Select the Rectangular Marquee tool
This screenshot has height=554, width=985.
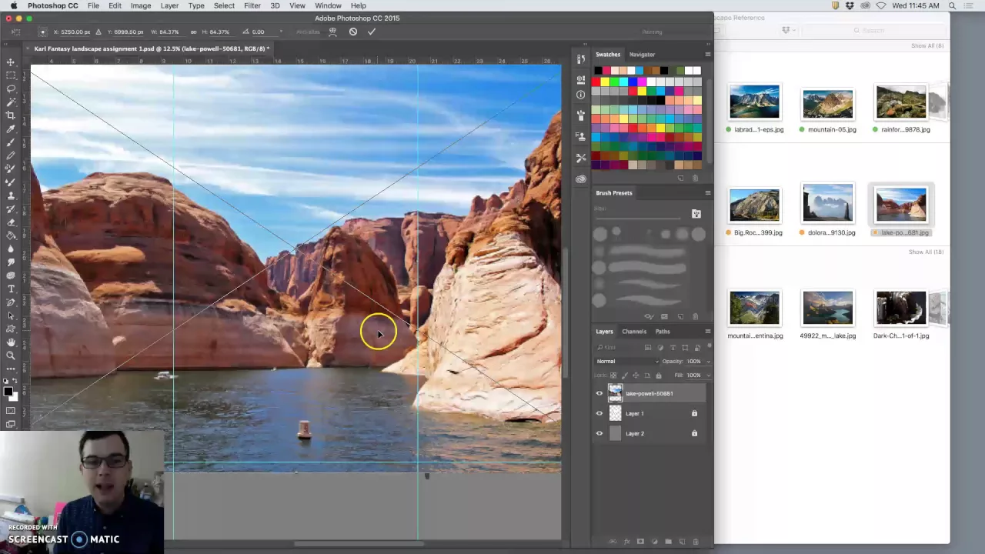11,75
